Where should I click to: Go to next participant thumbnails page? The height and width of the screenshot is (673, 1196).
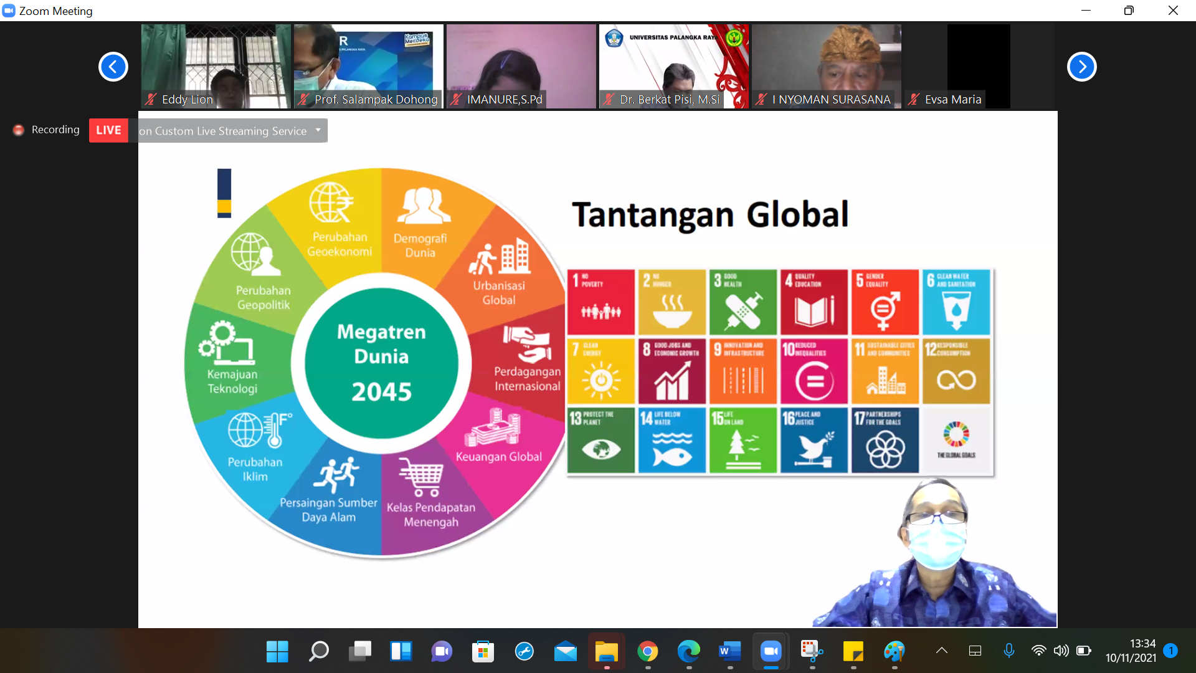pyautogui.click(x=1081, y=67)
